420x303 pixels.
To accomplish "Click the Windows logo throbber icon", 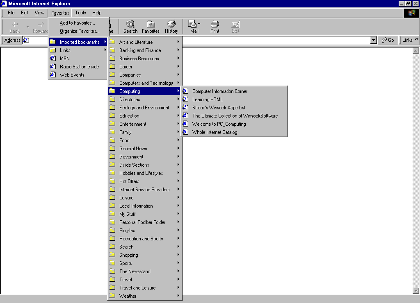I will (411, 13).
